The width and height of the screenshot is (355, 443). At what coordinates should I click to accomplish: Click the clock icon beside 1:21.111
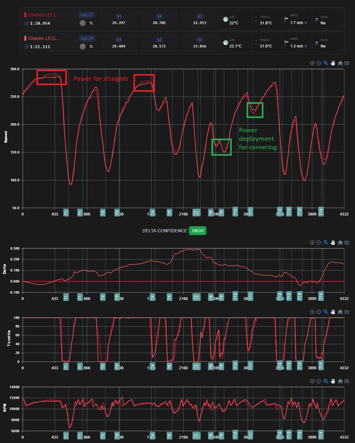pyautogui.click(x=26, y=47)
